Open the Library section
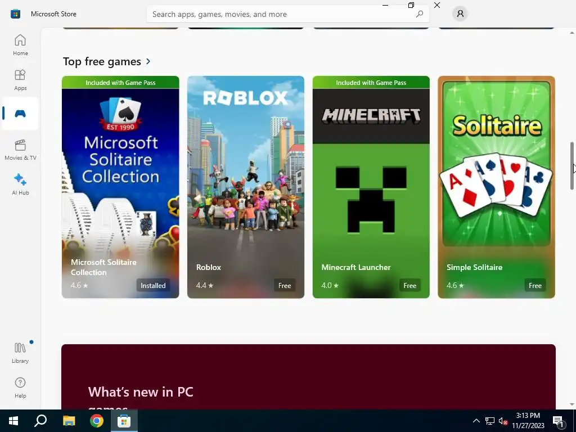This screenshot has width=576, height=432. pyautogui.click(x=20, y=353)
